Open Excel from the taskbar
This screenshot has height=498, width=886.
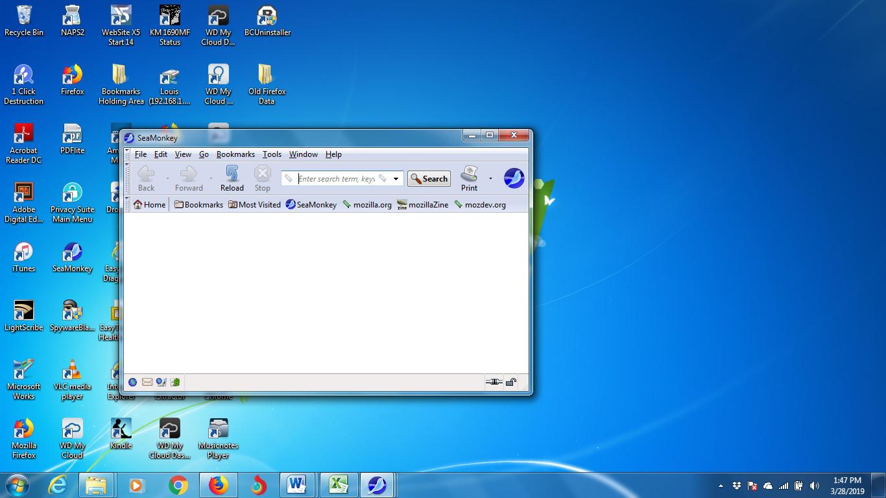(337, 485)
